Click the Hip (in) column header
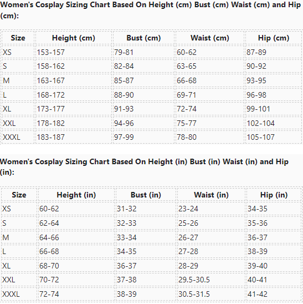The image size is (303, 304). (x=274, y=195)
